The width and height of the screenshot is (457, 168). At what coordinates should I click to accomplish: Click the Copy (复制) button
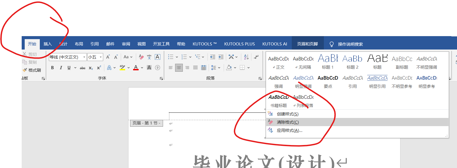point(29,62)
